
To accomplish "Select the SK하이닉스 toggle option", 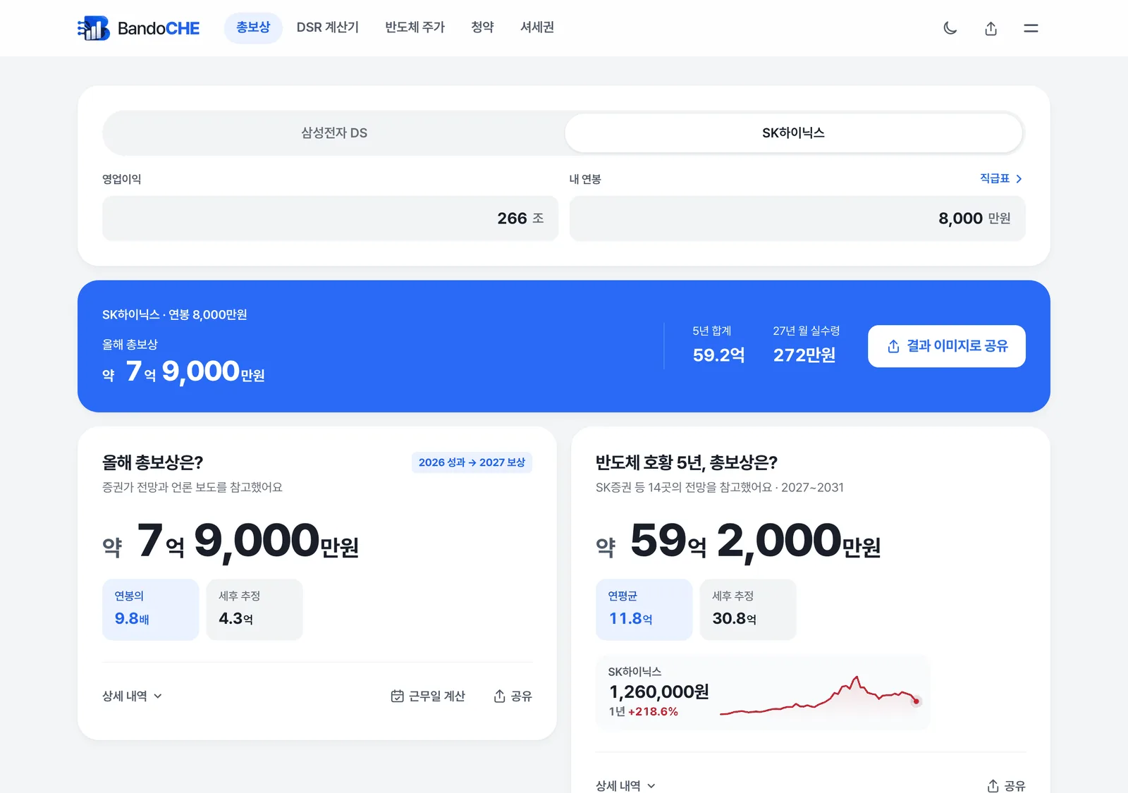I will pos(793,133).
